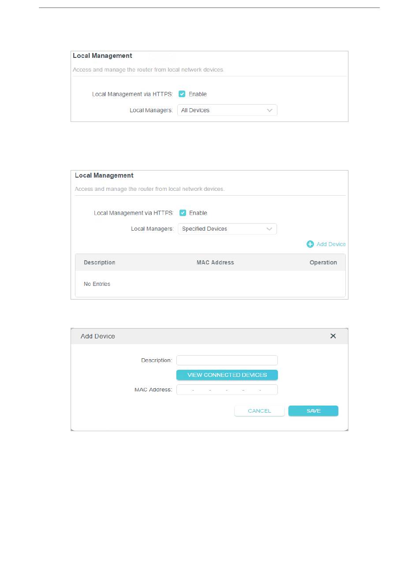Click the MAC Address input field

227,390
